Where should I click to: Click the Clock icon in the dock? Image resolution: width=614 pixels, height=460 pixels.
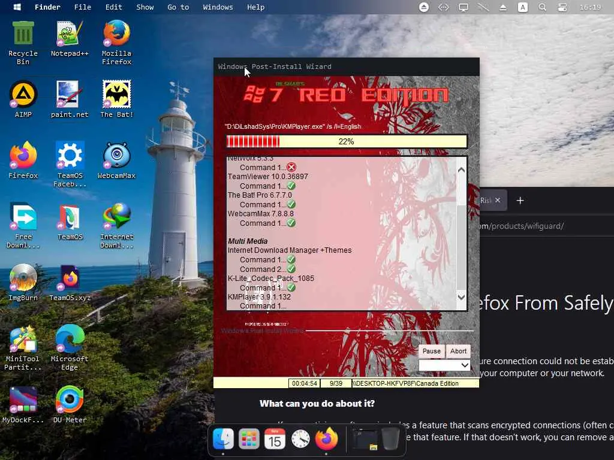tap(301, 438)
